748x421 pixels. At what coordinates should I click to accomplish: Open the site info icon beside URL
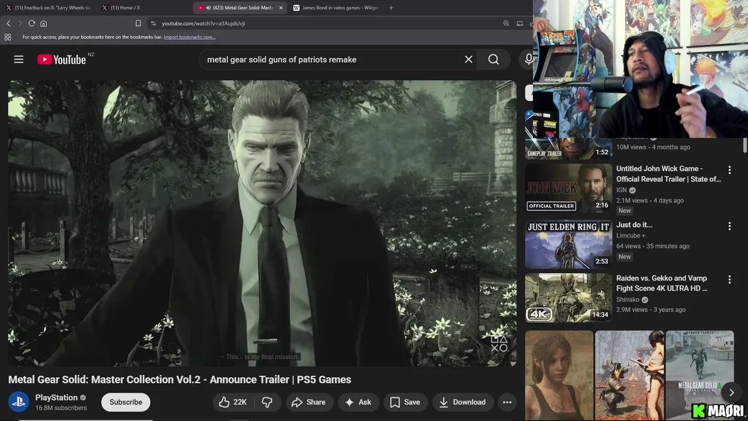pyautogui.click(x=153, y=23)
